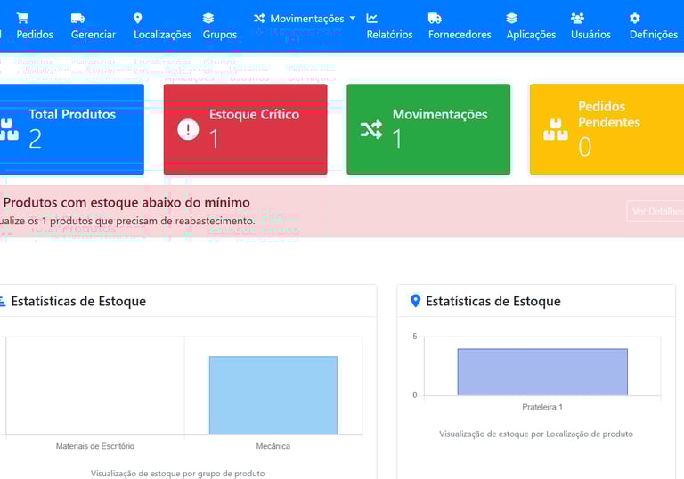Click the exclamation icon on Estoque Crítico card
Screen dimensions: 684x479
[x=188, y=130]
